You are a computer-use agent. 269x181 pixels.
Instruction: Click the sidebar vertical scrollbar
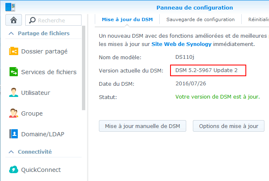point(84,70)
